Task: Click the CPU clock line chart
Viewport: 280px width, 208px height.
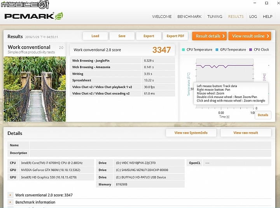Action: (225, 66)
